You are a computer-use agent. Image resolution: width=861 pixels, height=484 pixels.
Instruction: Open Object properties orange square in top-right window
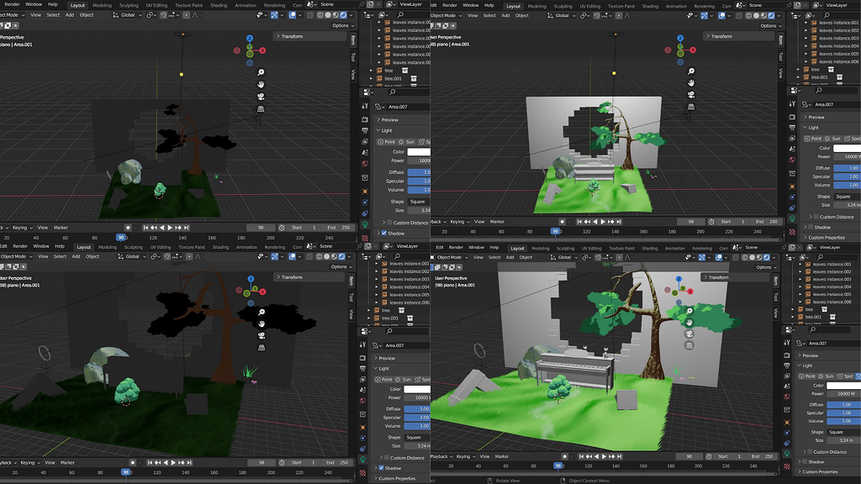(x=792, y=186)
